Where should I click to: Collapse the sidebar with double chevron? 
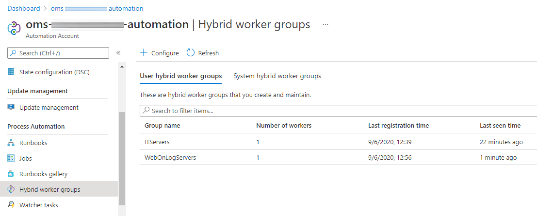click(118, 53)
